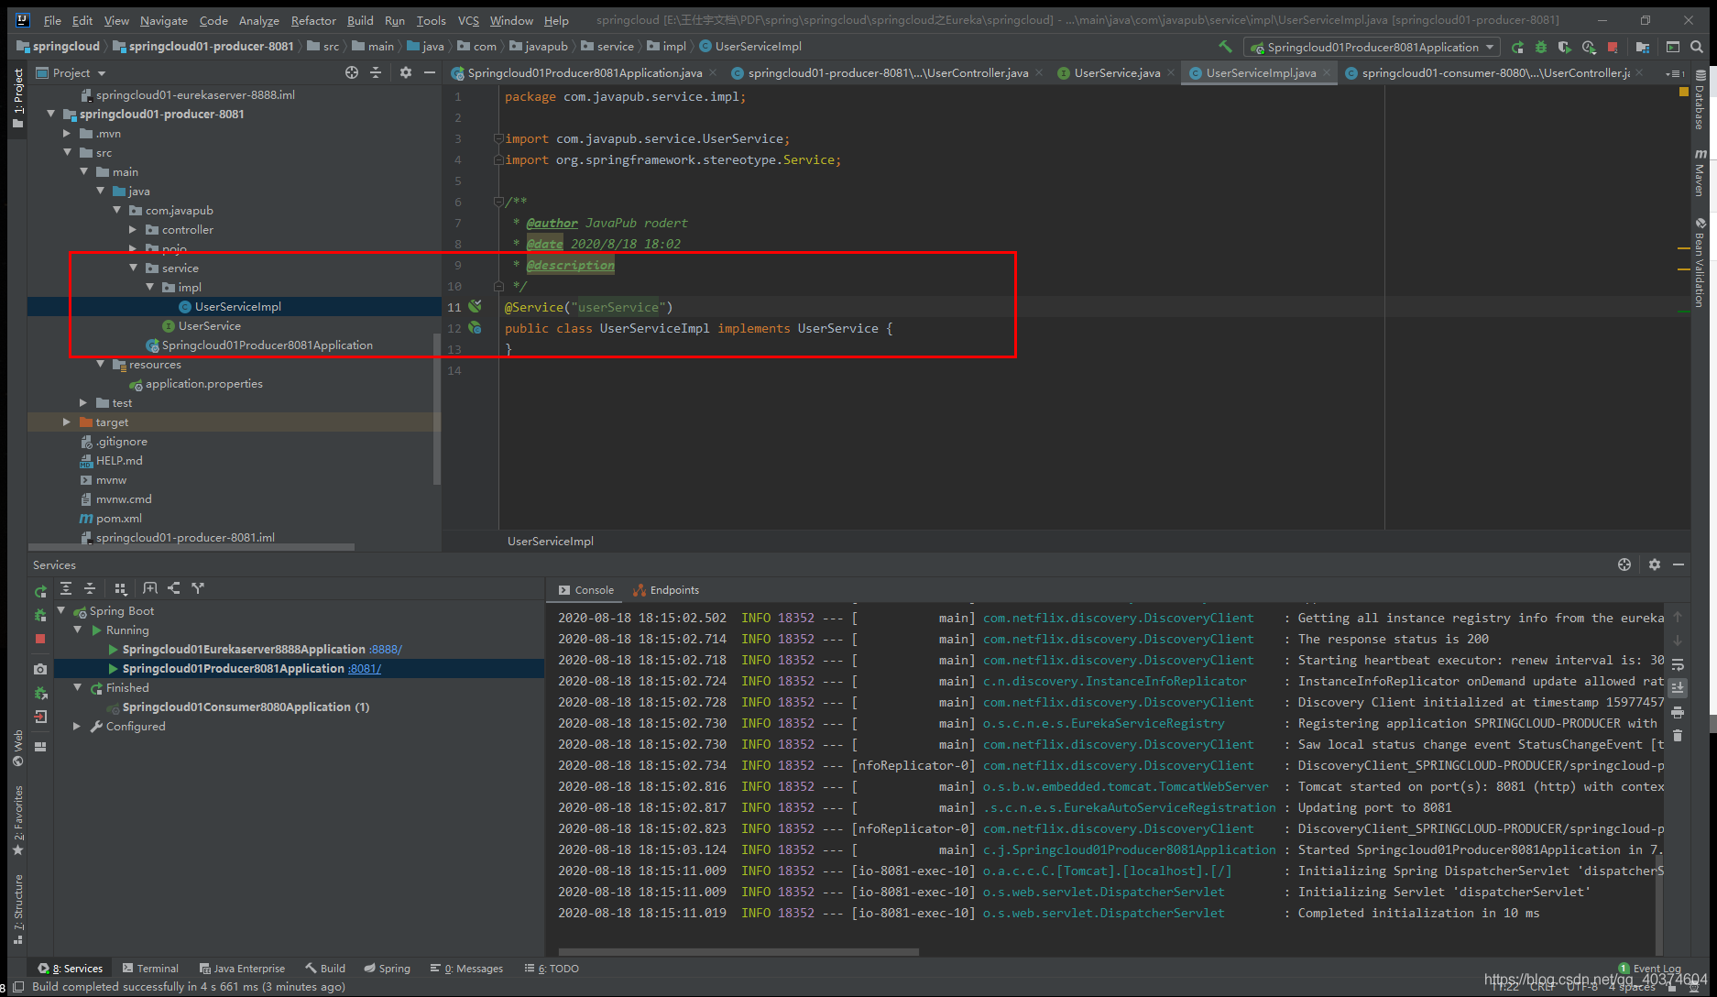Open the :8081/ link for the Producer application
Screen dimensions: 1717x997
365,668
